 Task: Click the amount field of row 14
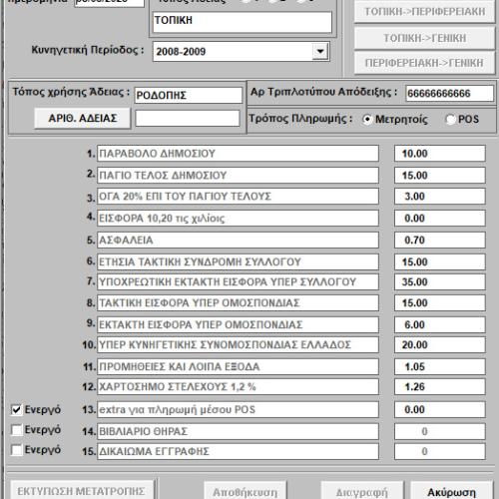coord(440,431)
